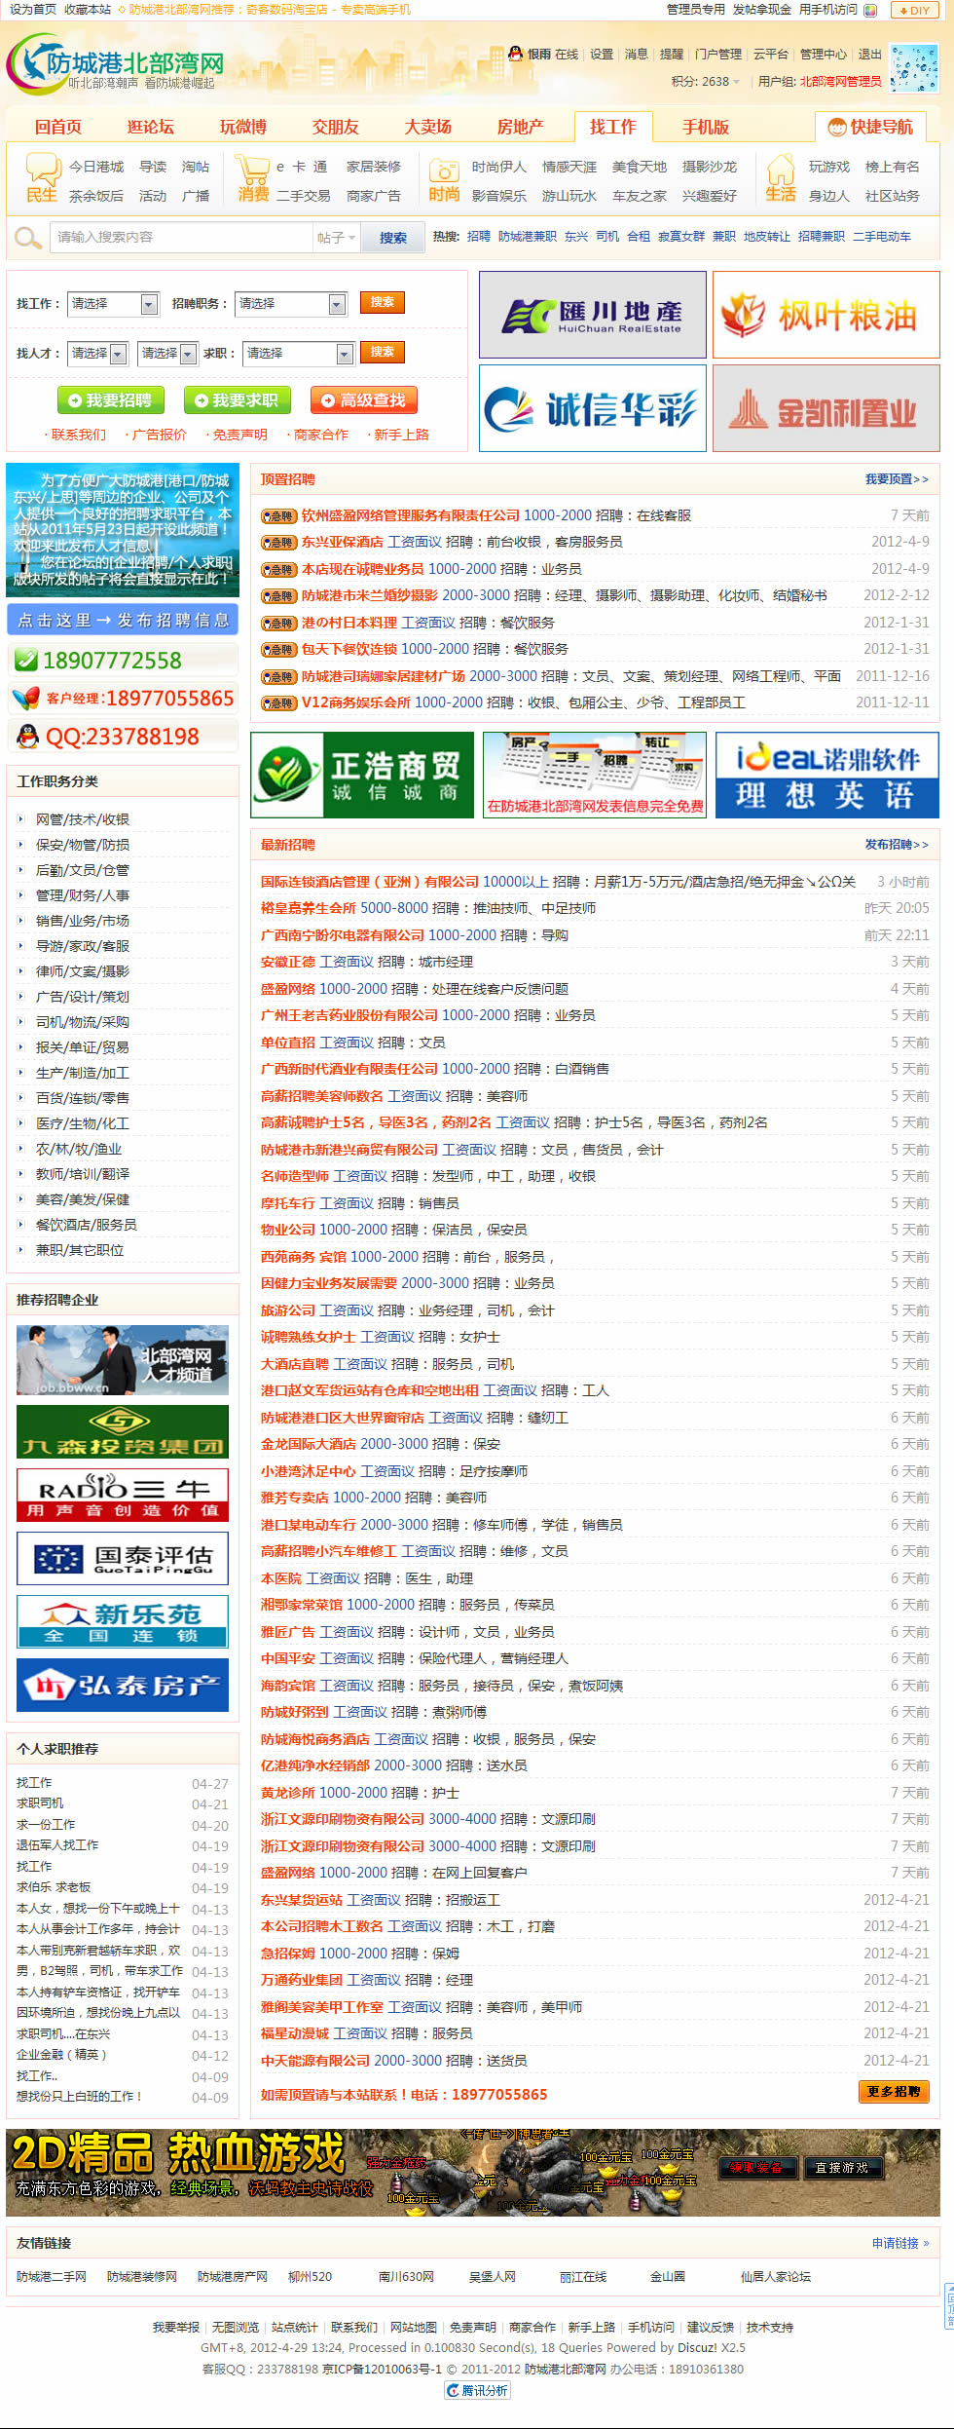Open the 招聘职务 dropdown
The width and height of the screenshot is (954, 2429).
[x=292, y=304]
